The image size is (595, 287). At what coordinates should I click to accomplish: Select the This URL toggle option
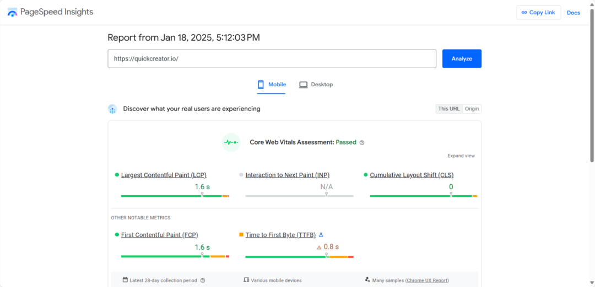(x=450, y=109)
